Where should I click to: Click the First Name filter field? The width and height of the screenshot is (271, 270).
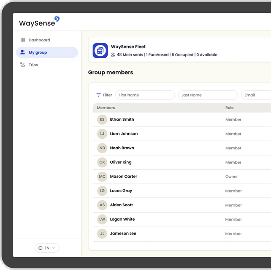(x=145, y=95)
